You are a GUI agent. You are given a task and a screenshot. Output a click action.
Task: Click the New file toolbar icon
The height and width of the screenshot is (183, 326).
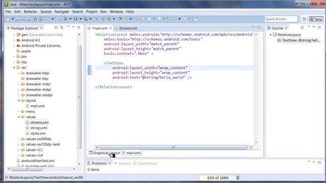point(8,19)
